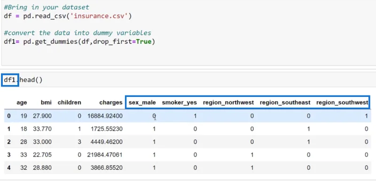Click bmi value 27.900
The width and height of the screenshot is (376, 182).
42,116
